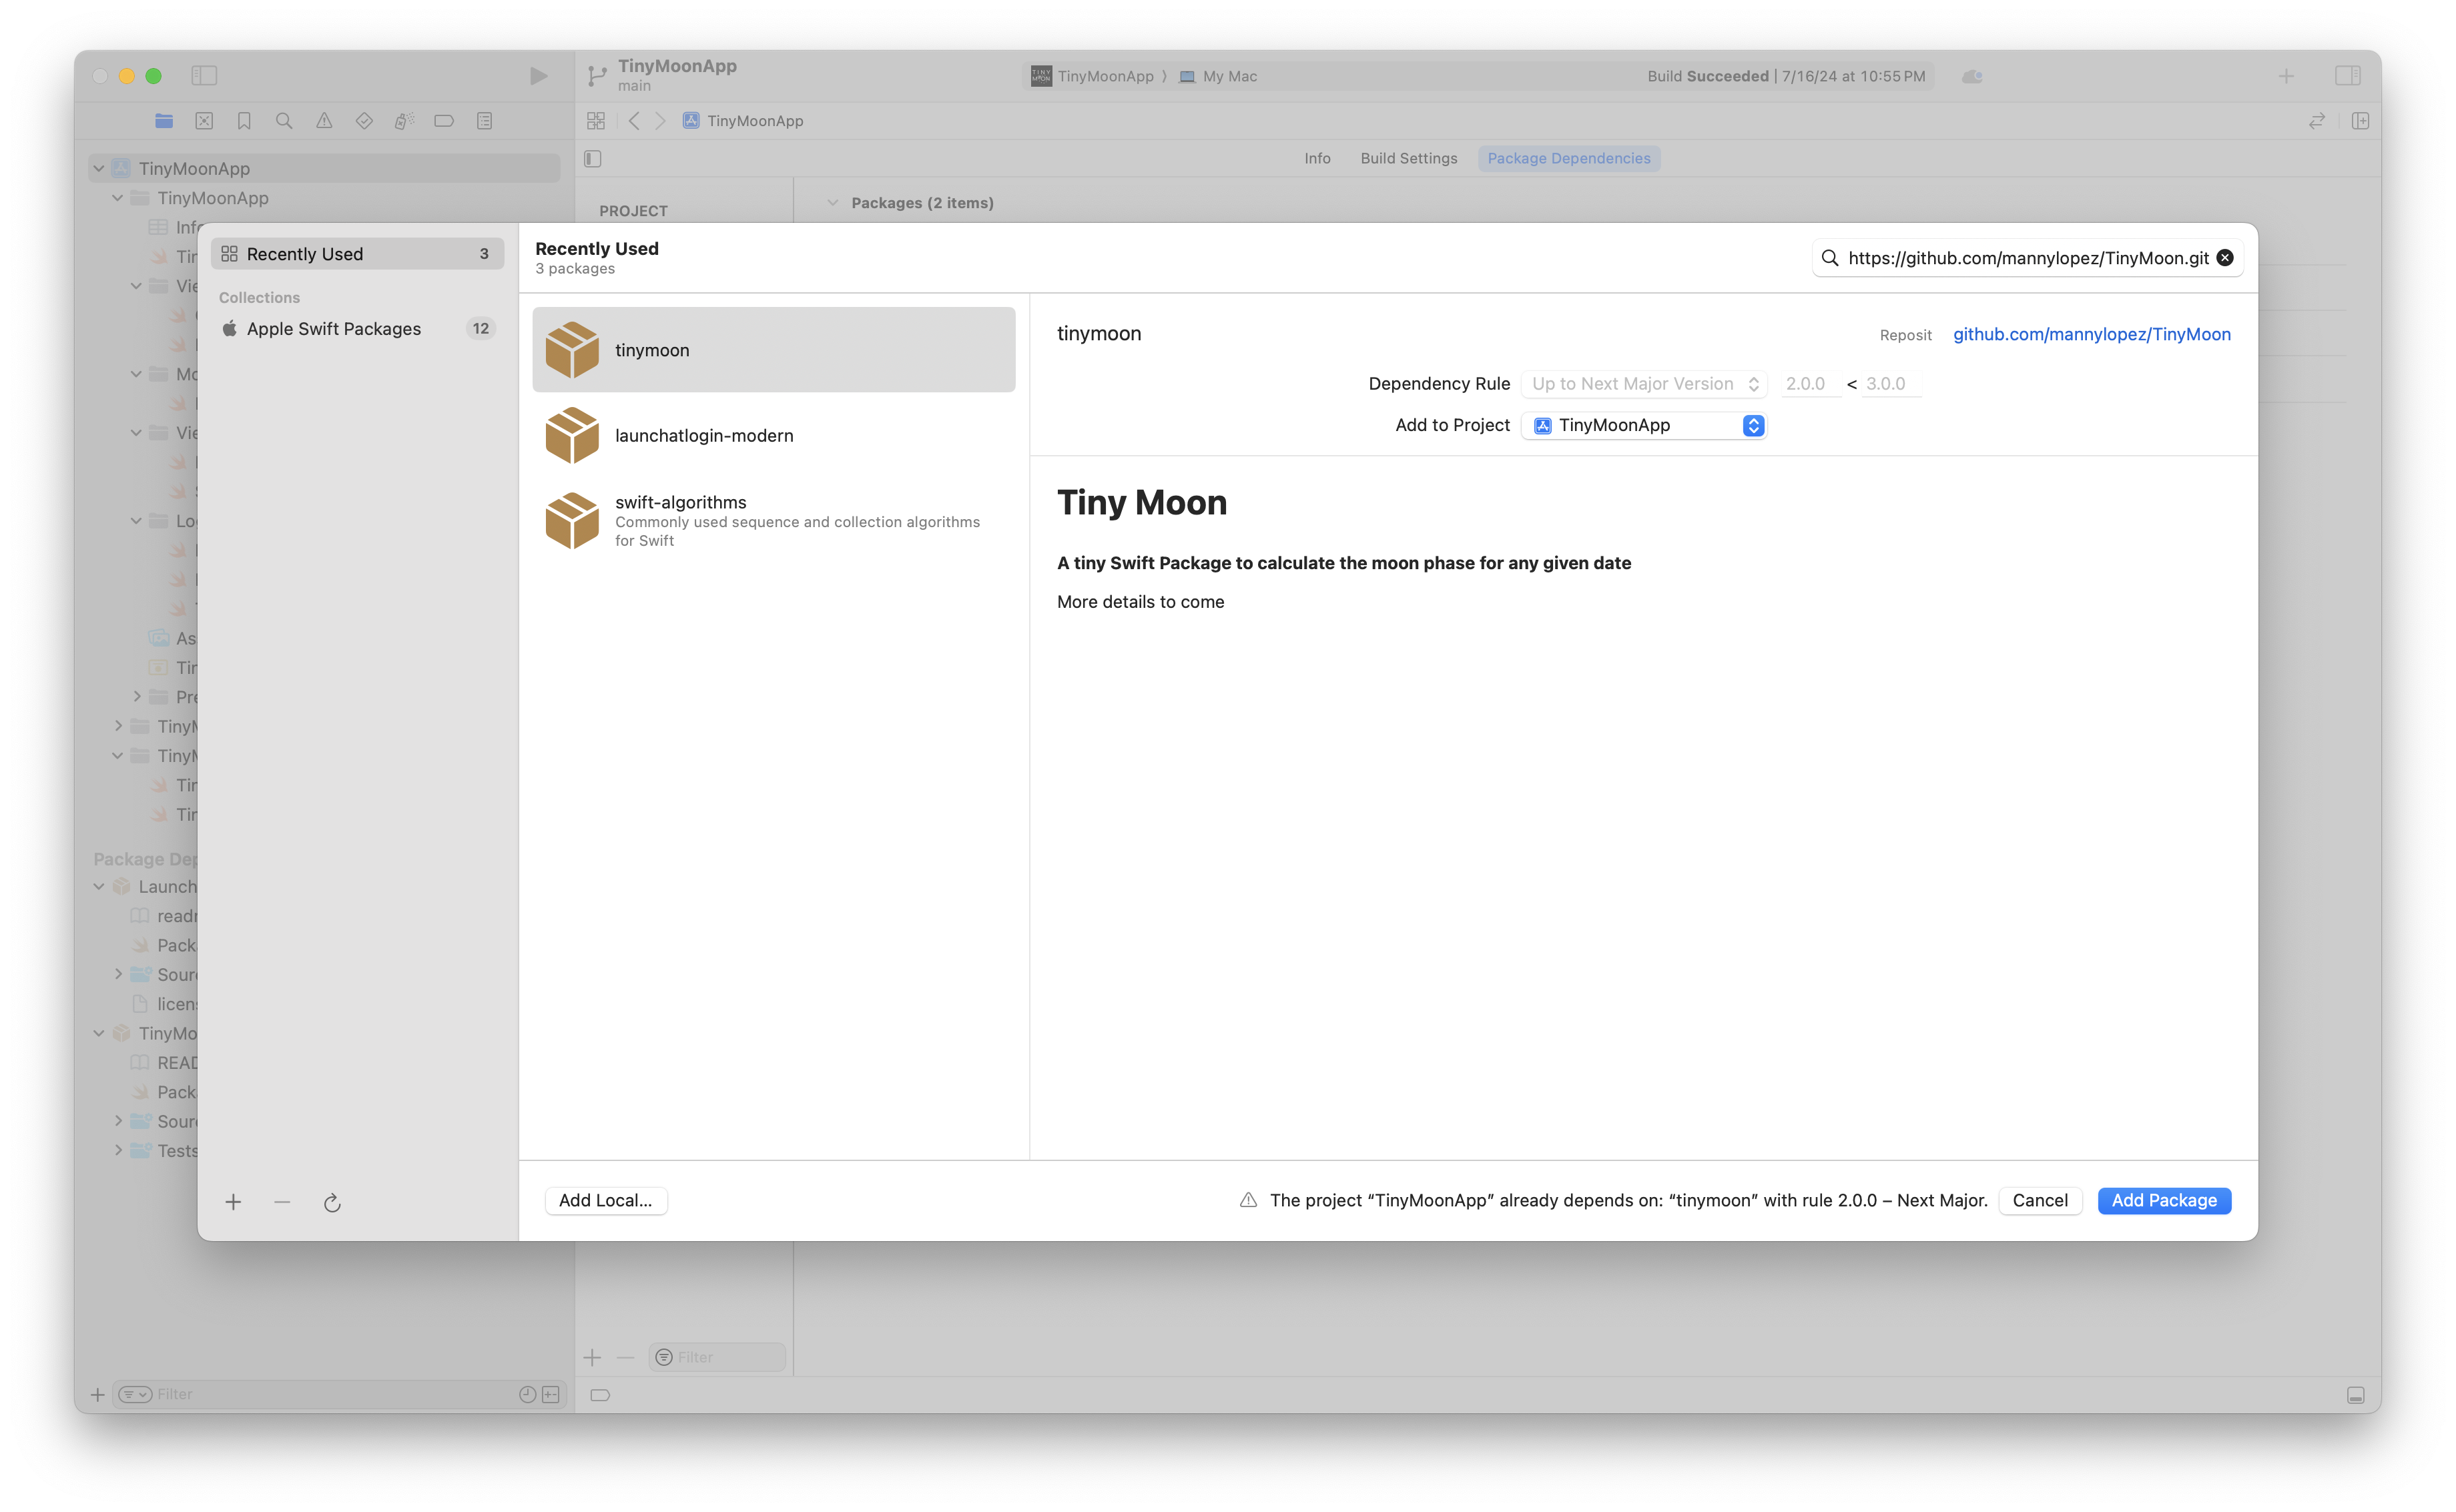The height and width of the screenshot is (1512, 2456).
Task: Click the recent files clock filter icon
Action: click(527, 1394)
